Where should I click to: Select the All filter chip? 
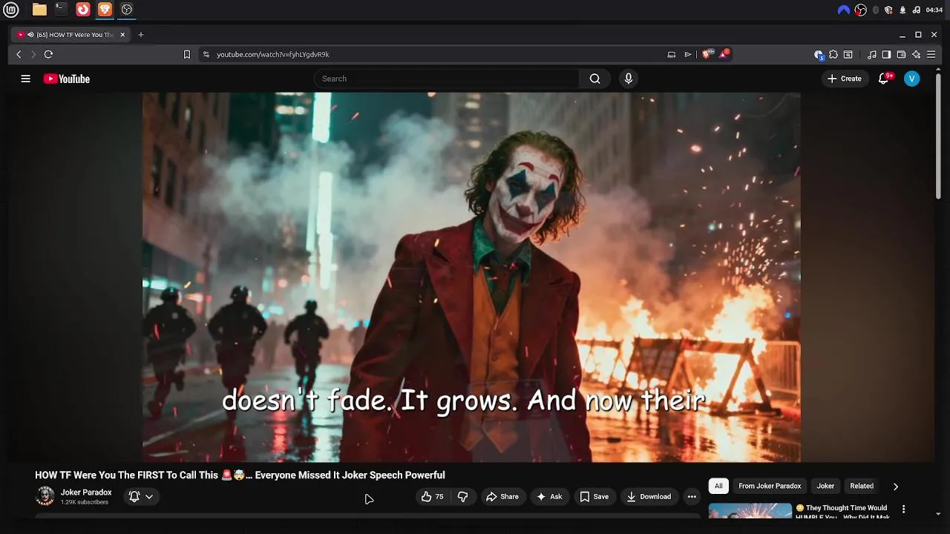click(x=718, y=486)
